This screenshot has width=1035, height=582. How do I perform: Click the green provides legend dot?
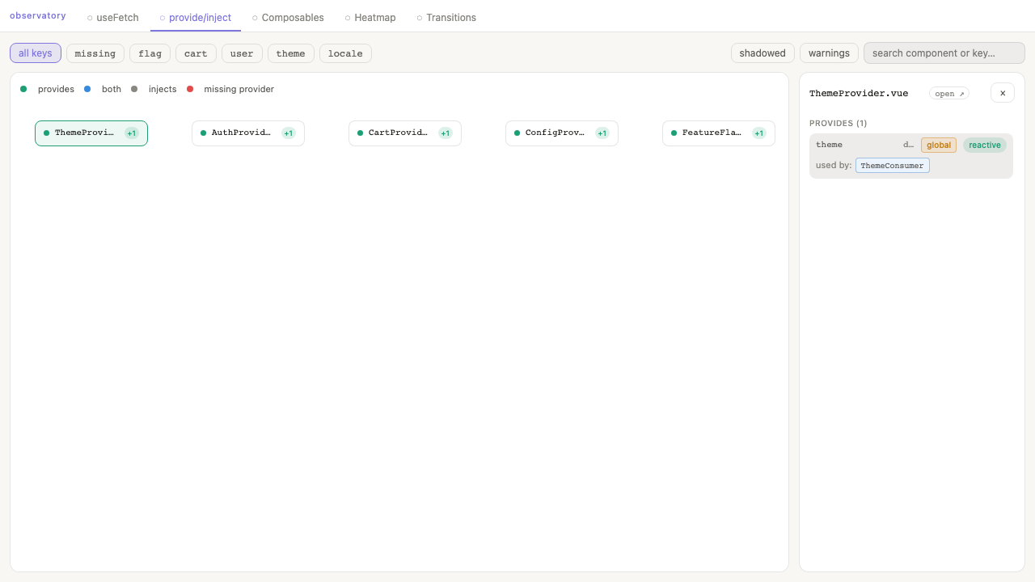coord(23,89)
